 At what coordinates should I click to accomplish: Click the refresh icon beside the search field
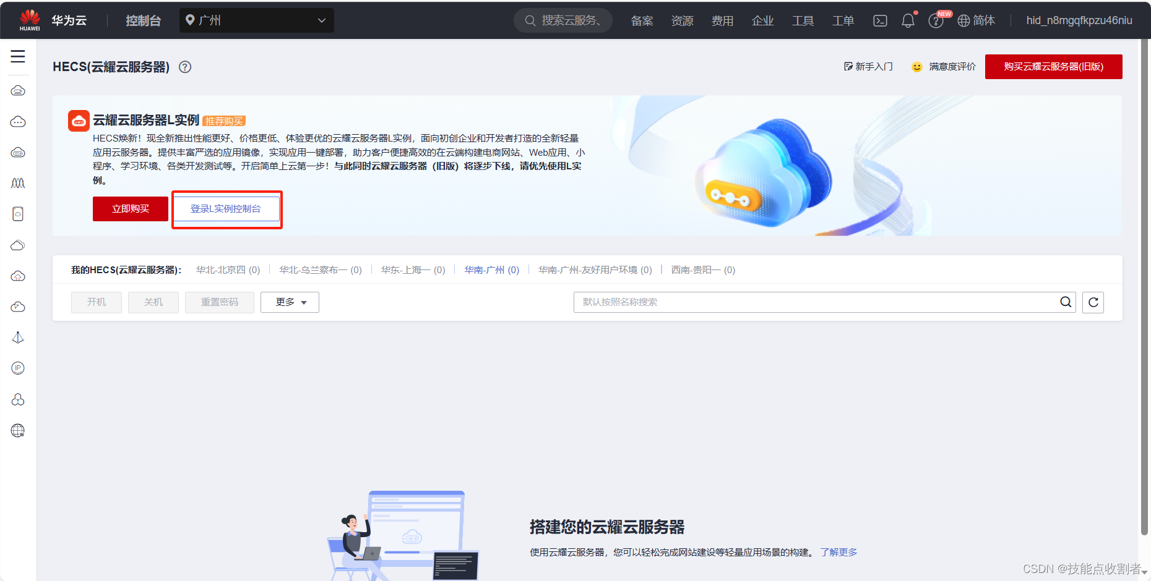click(1093, 302)
